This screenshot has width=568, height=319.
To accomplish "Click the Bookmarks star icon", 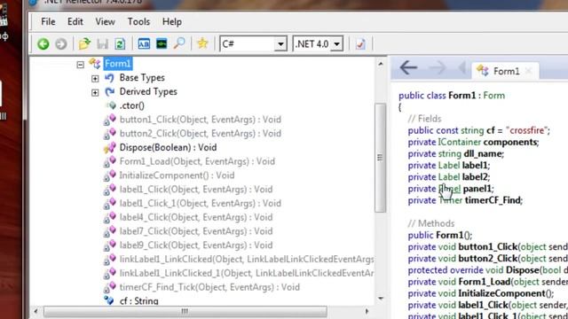I will click(202, 43).
